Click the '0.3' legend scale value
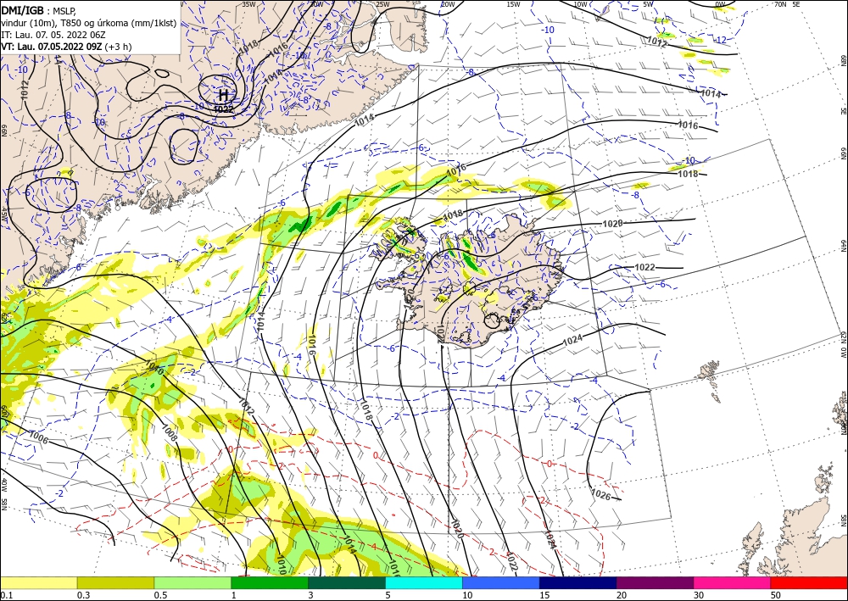This screenshot has height=601, width=848. [x=83, y=595]
